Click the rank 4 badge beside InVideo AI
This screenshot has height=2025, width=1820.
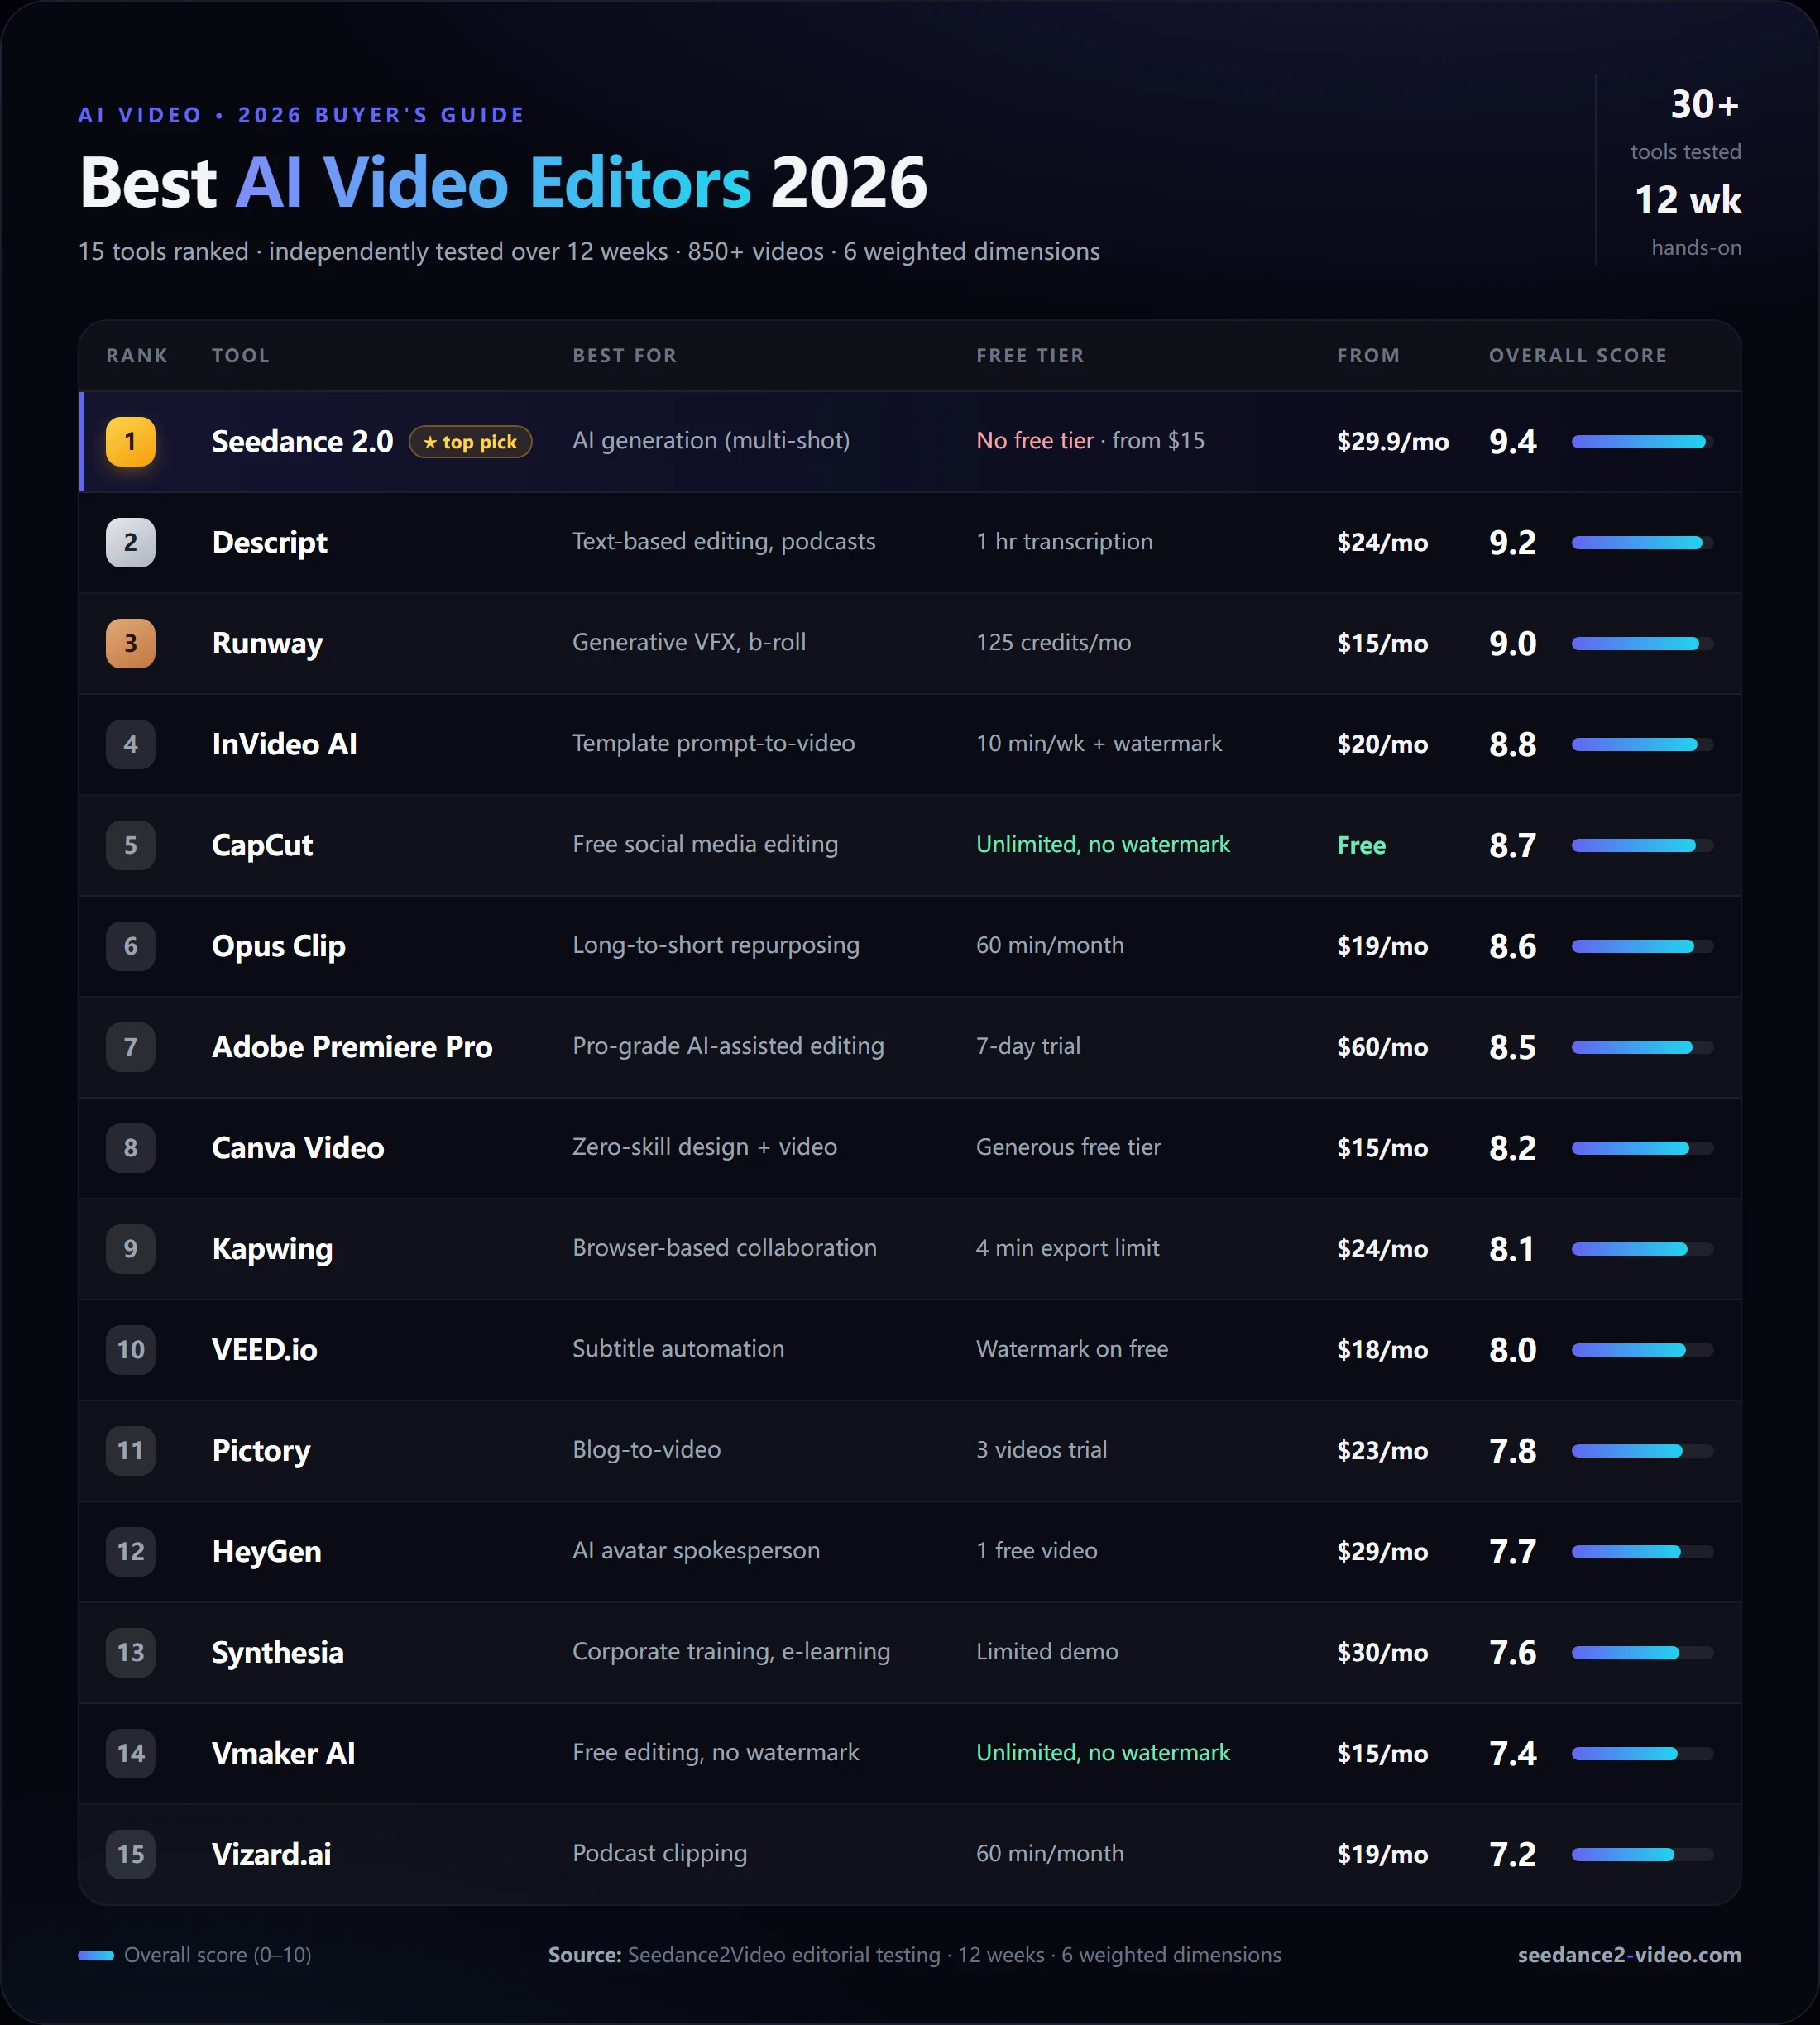pyautogui.click(x=131, y=745)
